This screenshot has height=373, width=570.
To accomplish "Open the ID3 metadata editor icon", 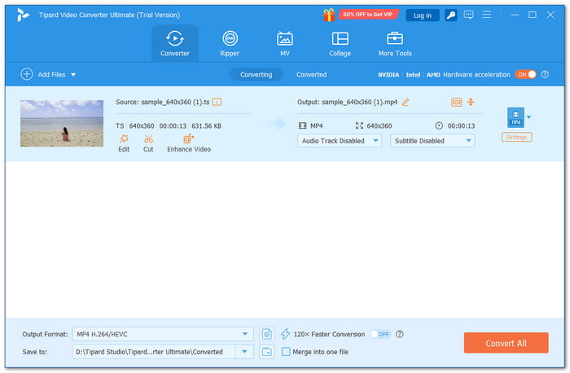I will [x=456, y=102].
